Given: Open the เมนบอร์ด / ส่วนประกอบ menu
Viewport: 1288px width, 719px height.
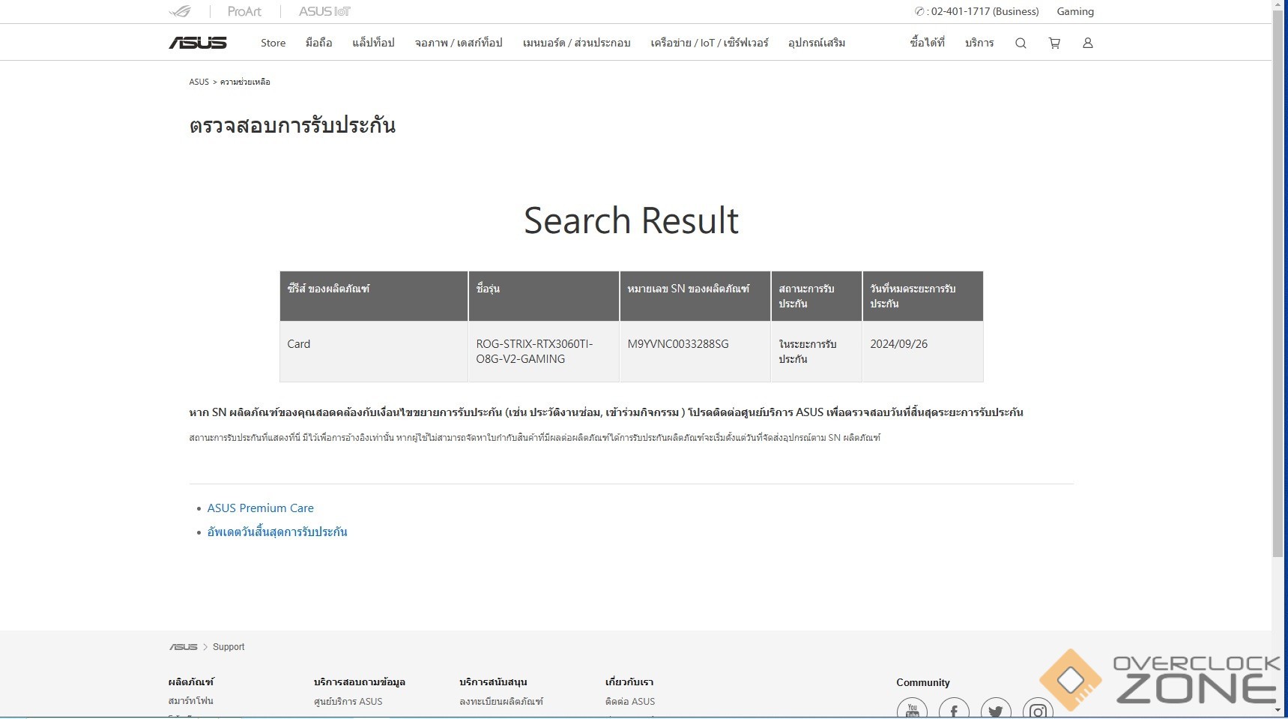Looking at the screenshot, I should click(576, 43).
